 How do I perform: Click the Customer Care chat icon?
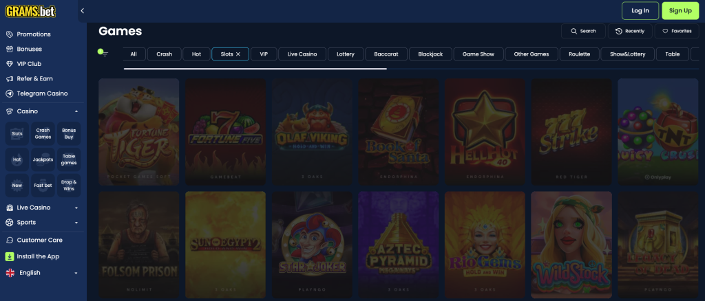tap(10, 240)
